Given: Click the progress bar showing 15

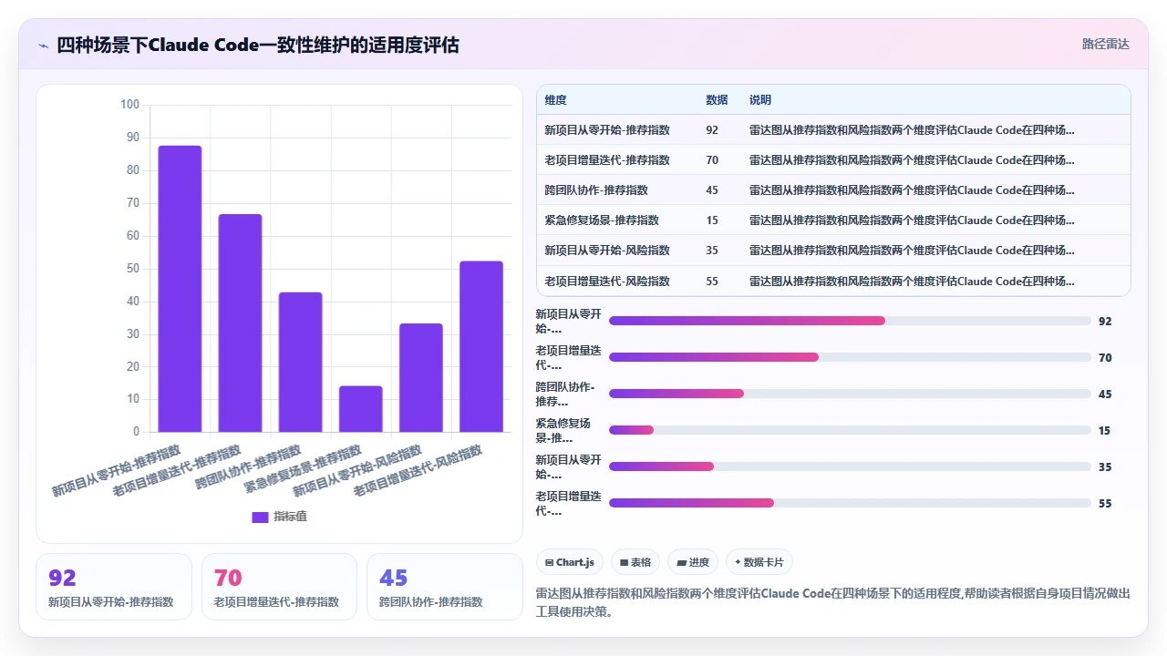Looking at the screenshot, I should (x=850, y=430).
